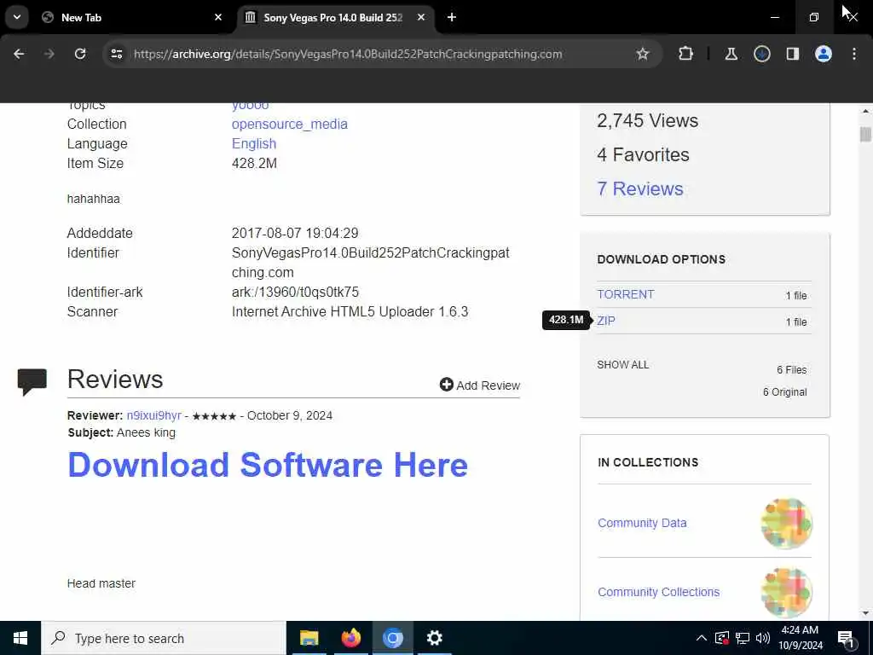The width and height of the screenshot is (873, 655).
Task: Click the '6 Original' files text
Action: [785, 392]
